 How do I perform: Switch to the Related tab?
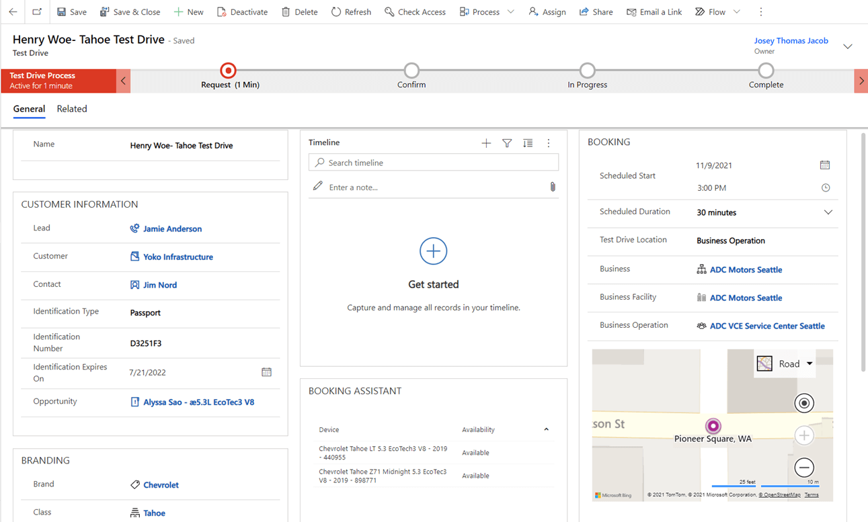[71, 109]
